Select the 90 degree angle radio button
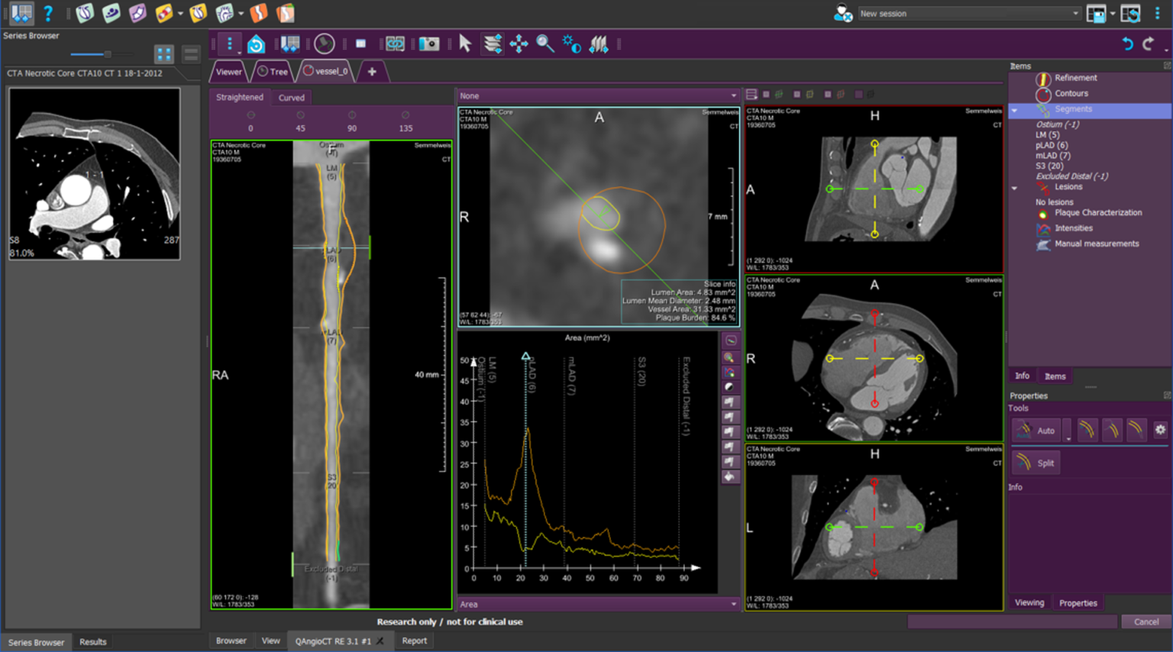 click(x=352, y=115)
